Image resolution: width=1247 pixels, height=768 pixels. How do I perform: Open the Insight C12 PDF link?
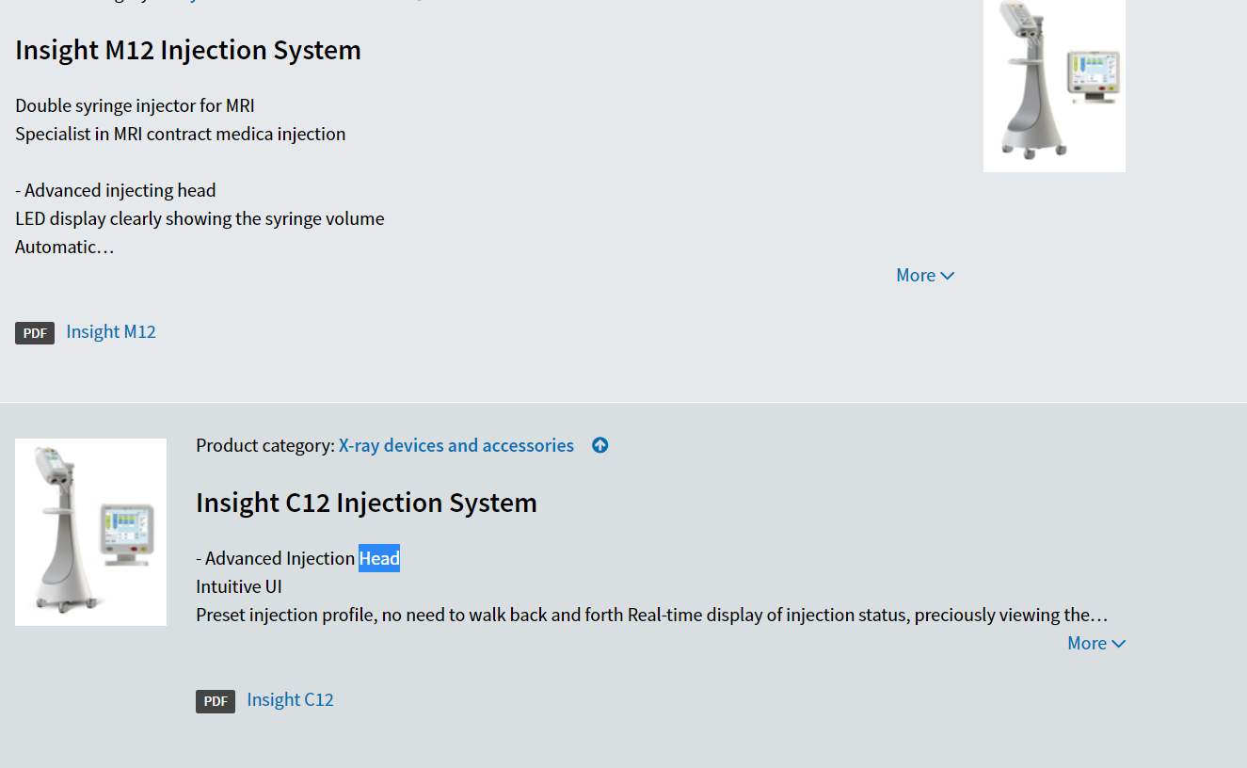coord(290,699)
